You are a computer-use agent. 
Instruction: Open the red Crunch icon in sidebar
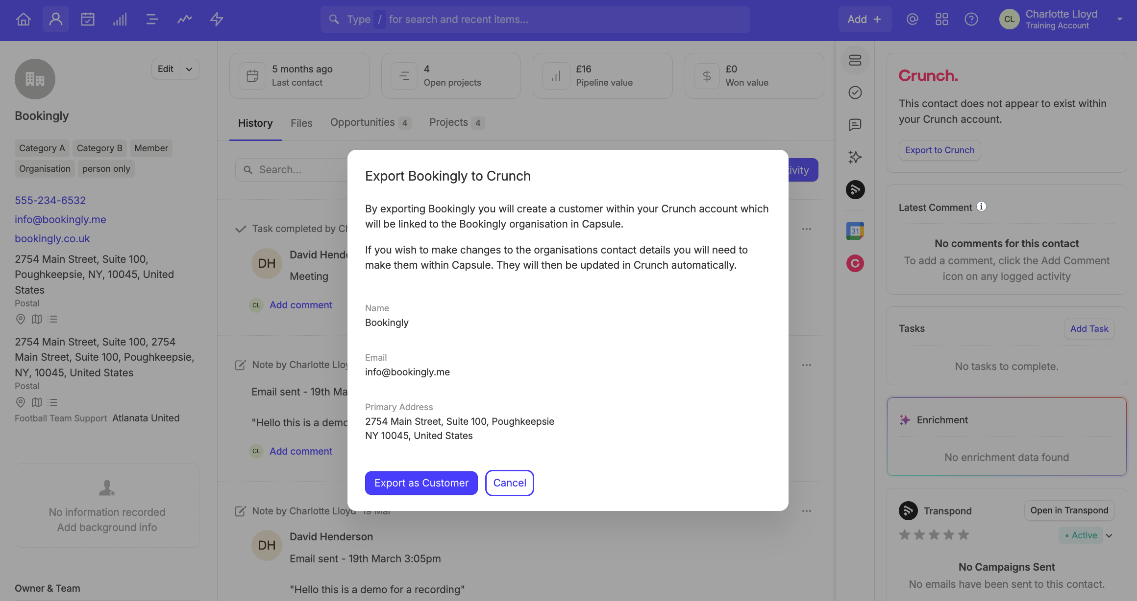(855, 263)
